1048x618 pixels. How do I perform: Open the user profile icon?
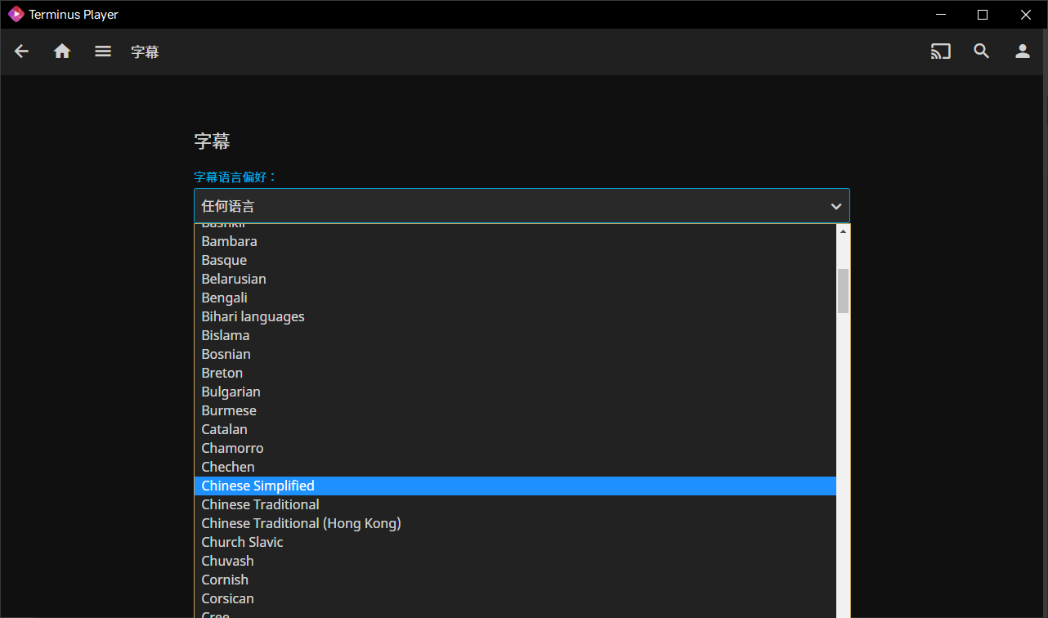(1023, 51)
